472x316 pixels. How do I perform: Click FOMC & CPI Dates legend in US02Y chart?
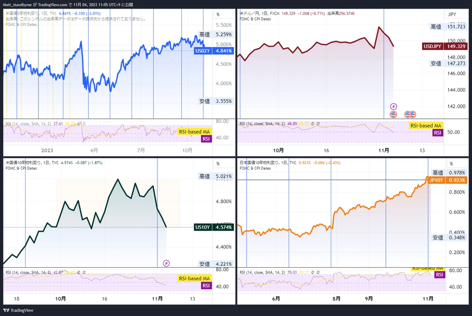point(21,24)
